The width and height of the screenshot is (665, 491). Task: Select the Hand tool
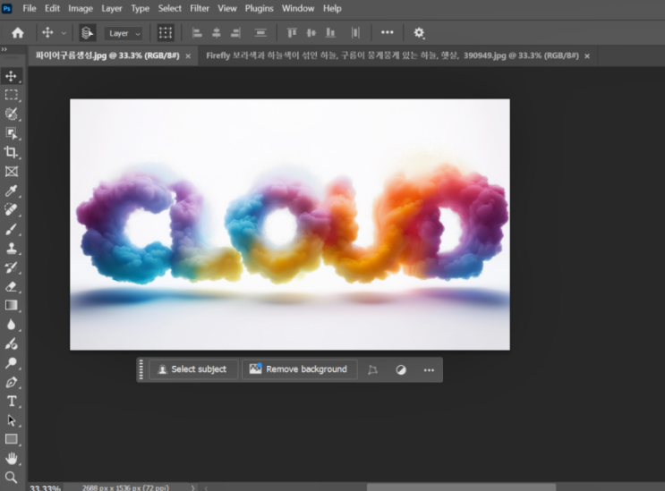pos(12,459)
